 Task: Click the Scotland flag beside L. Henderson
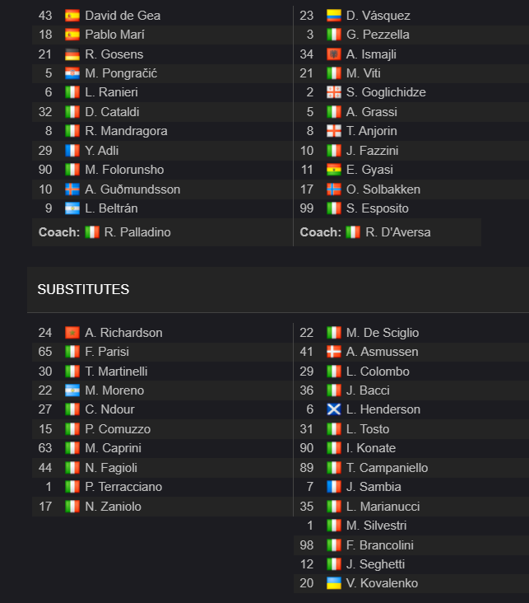click(334, 409)
